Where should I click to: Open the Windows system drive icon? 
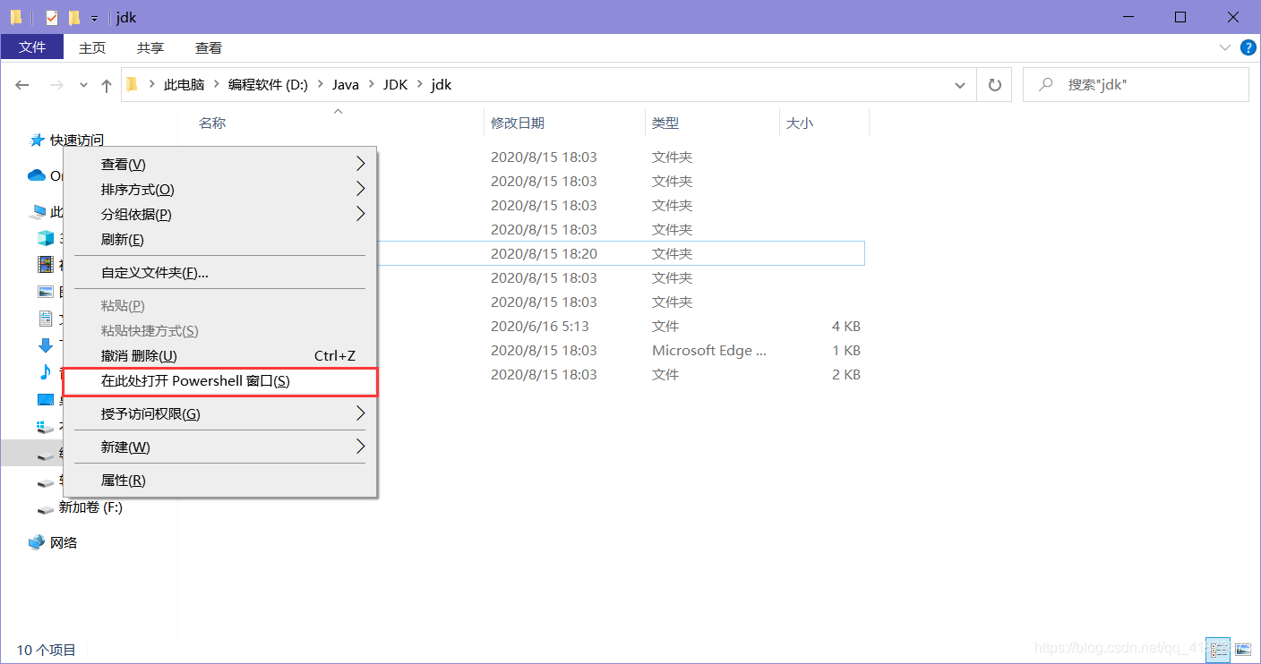tap(45, 427)
